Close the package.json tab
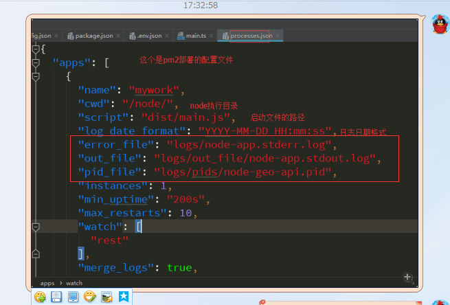The width and height of the screenshot is (450, 305). pos(118,36)
